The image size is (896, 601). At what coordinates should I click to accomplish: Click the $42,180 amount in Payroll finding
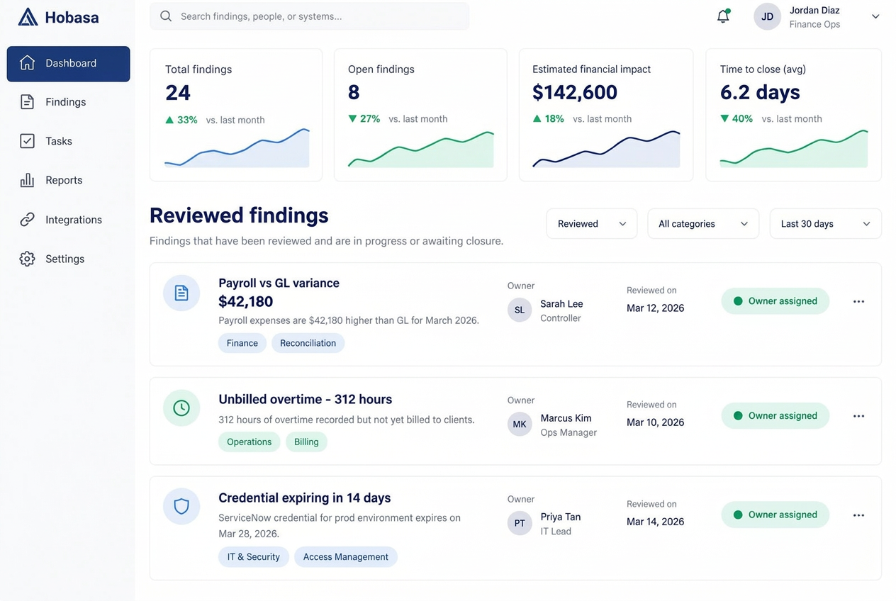click(x=245, y=301)
